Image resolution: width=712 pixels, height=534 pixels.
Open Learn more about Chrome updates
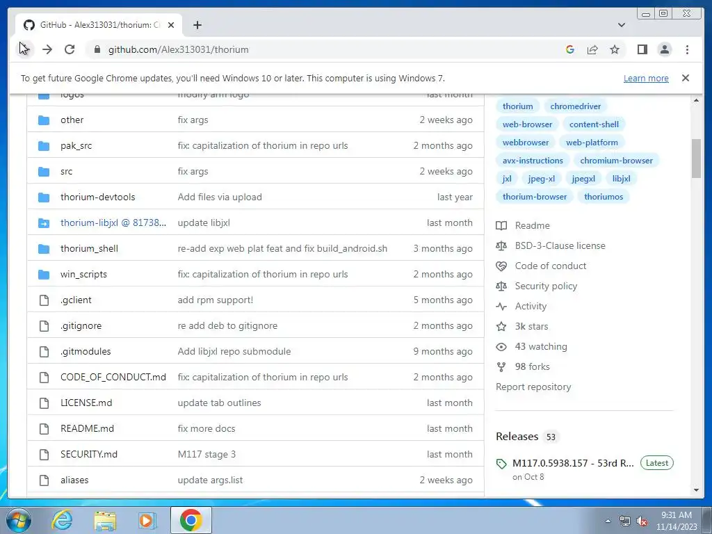click(x=646, y=78)
